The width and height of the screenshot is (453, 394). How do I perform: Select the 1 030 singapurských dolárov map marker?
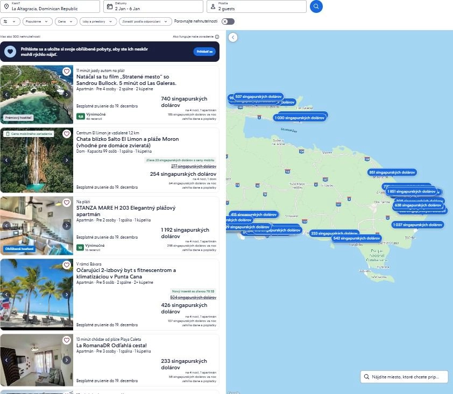point(300,117)
